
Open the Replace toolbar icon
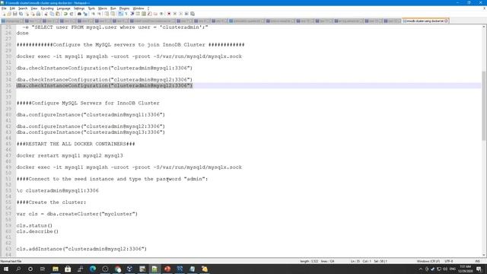(85, 14)
